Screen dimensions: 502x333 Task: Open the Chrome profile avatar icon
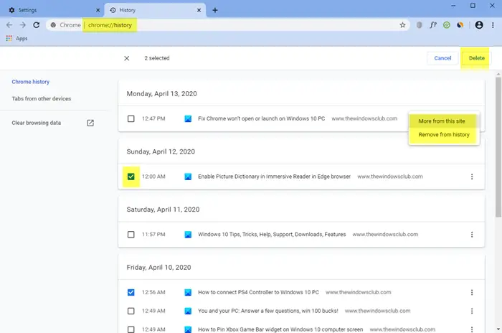click(479, 25)
